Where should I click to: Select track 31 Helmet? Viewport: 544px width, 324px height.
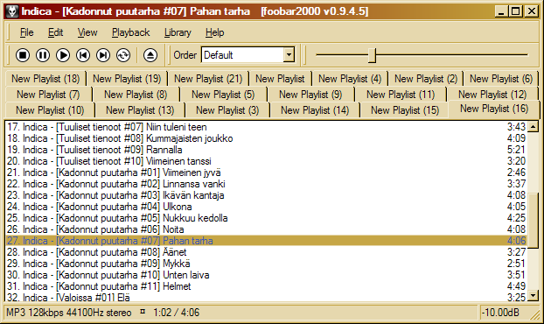coord(267,286)
